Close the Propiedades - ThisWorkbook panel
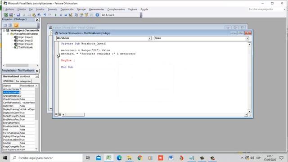The height and width of the screenshot is (162, 288). tap(37, 71)
